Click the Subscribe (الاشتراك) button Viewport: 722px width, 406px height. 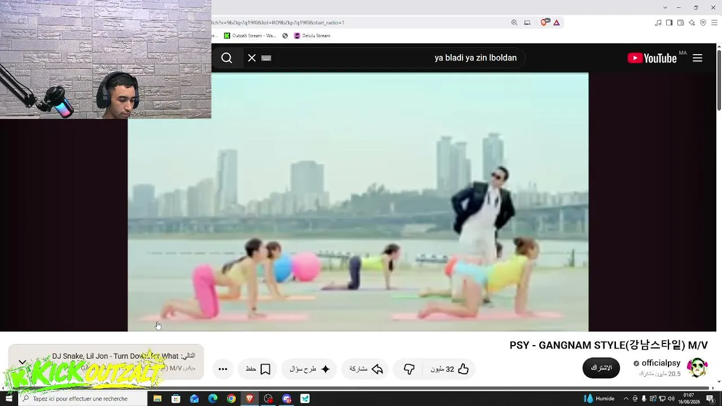[601, 368]
